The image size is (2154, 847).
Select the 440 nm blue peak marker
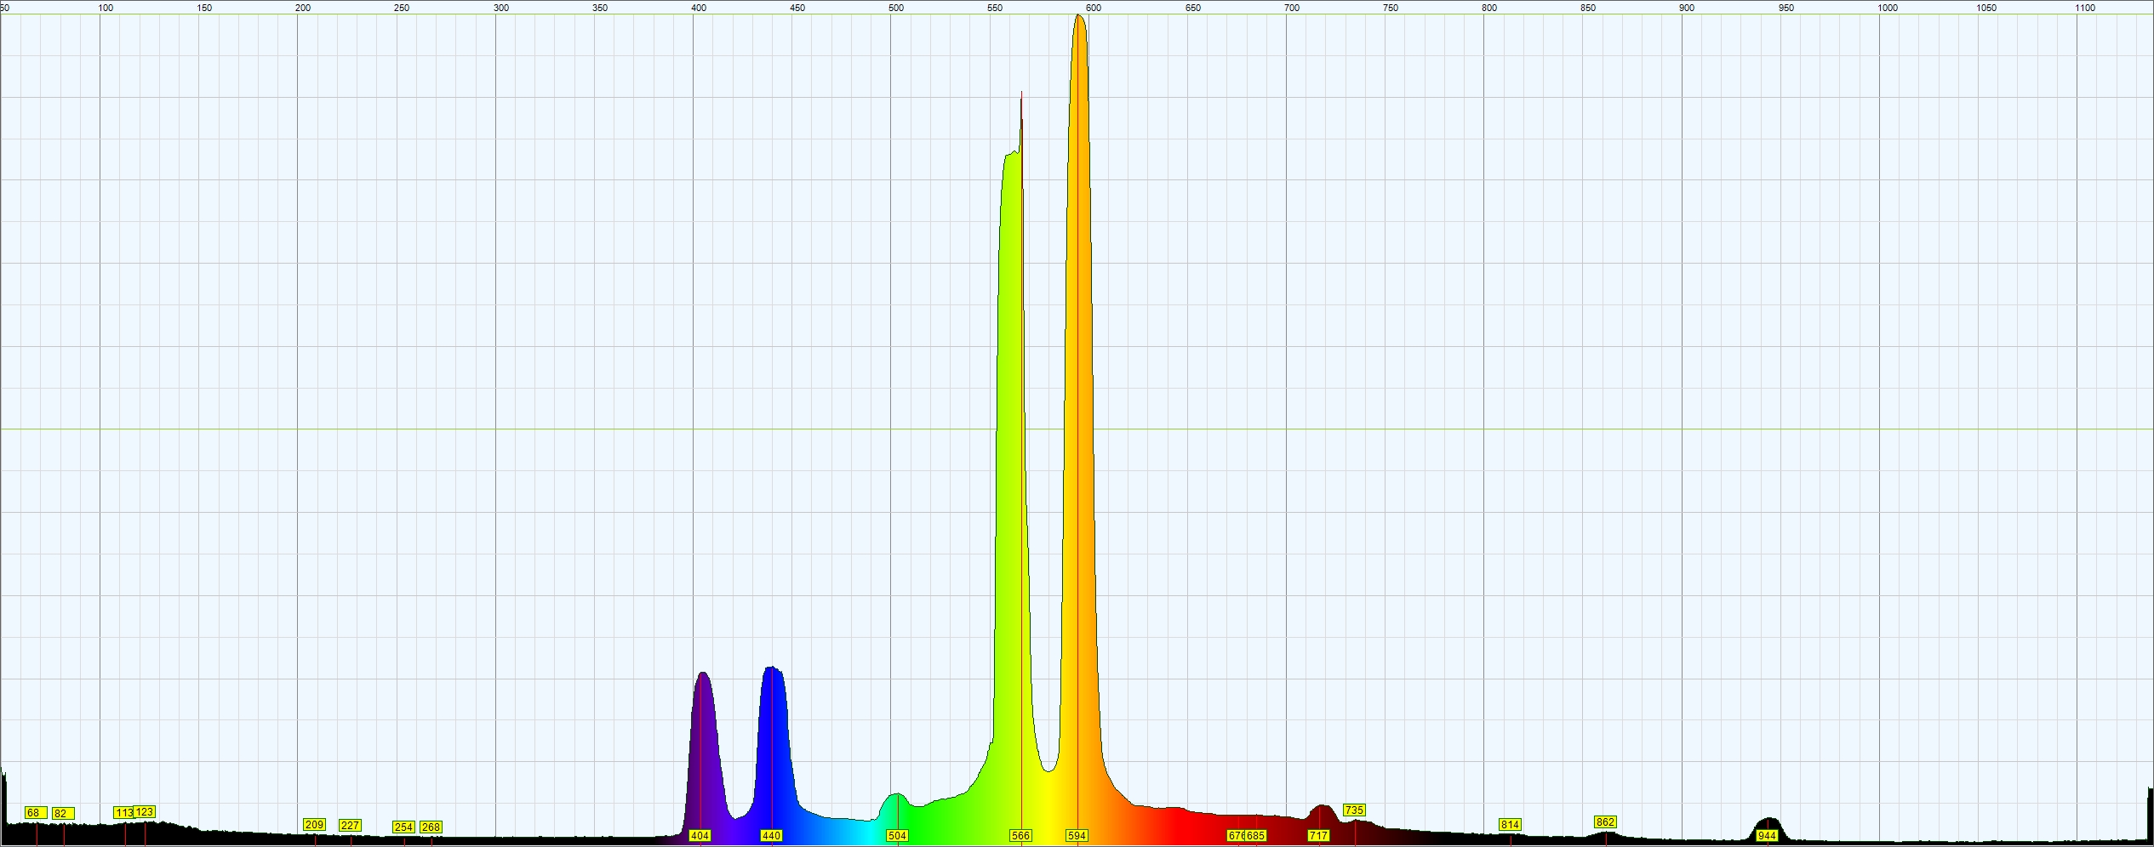[x=771, y=836]
